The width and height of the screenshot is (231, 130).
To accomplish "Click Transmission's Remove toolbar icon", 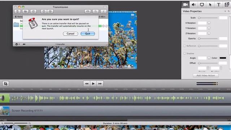I will click(x=33, y=11).
